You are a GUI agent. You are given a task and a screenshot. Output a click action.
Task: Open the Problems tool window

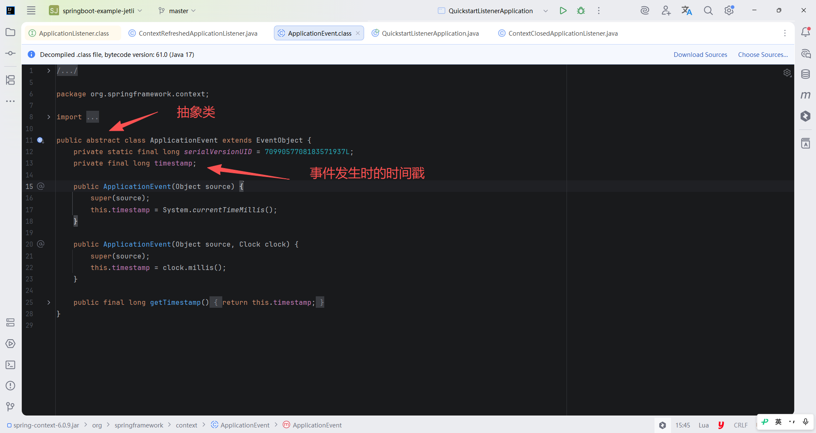pos(11,385)
